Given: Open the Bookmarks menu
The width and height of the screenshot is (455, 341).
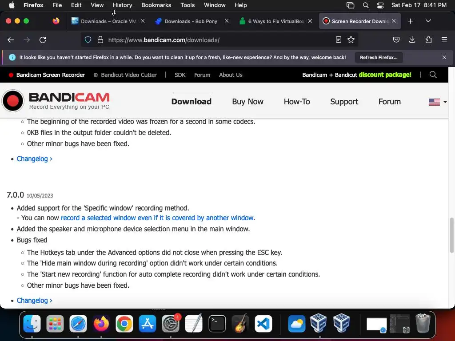Looking at the screenshot, I should (156, 5).
